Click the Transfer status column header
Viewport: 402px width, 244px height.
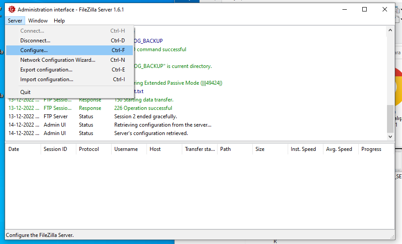click(200, 149)
